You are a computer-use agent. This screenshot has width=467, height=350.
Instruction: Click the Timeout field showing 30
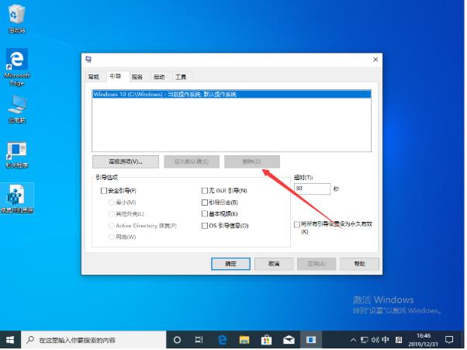pos(313,189)
